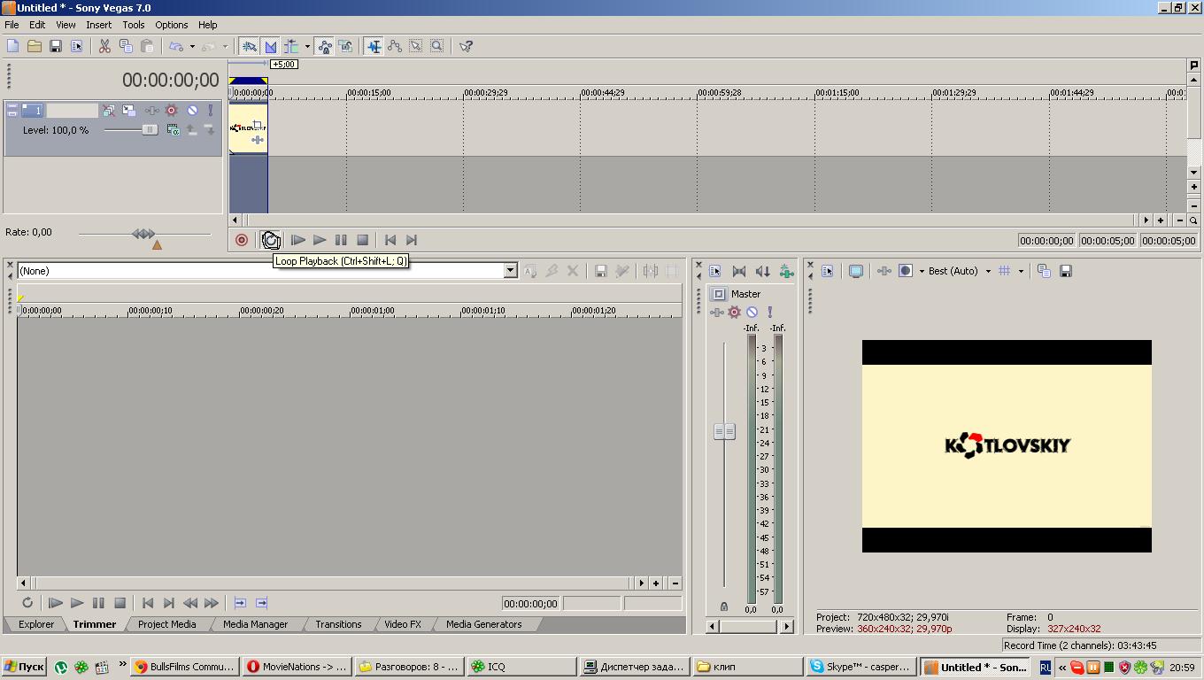Mute video track 1
This screenshot has height=680, width=1204.
(192, 111)
